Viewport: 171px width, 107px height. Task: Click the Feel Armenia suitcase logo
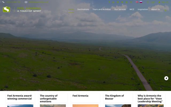6,9
